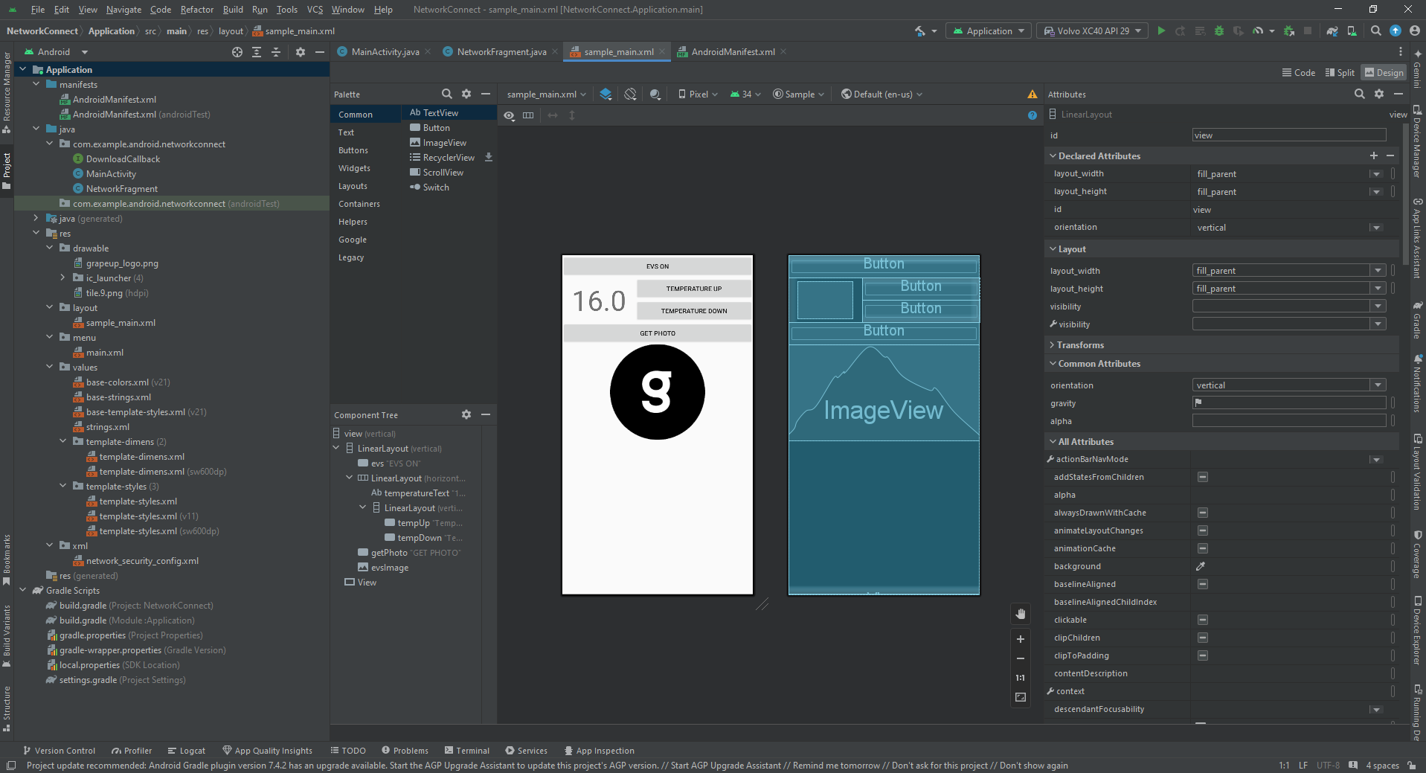Toggle the animateLayoutChanges attribute
Viewport: 1426px width, 773px height.
pyautogui.click(x=1202, y=530)
